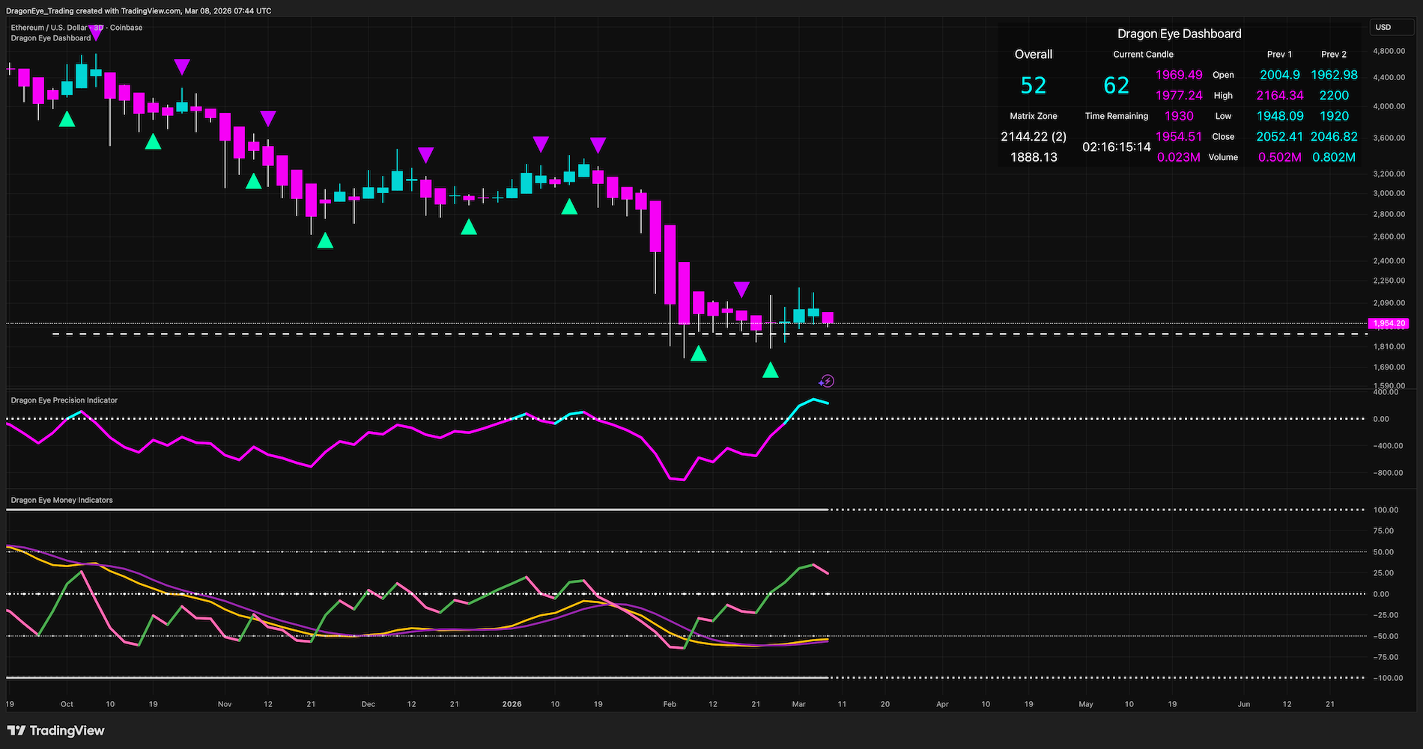
Task: Click the Jun label on the time axis
Action: pos(1244,704)
